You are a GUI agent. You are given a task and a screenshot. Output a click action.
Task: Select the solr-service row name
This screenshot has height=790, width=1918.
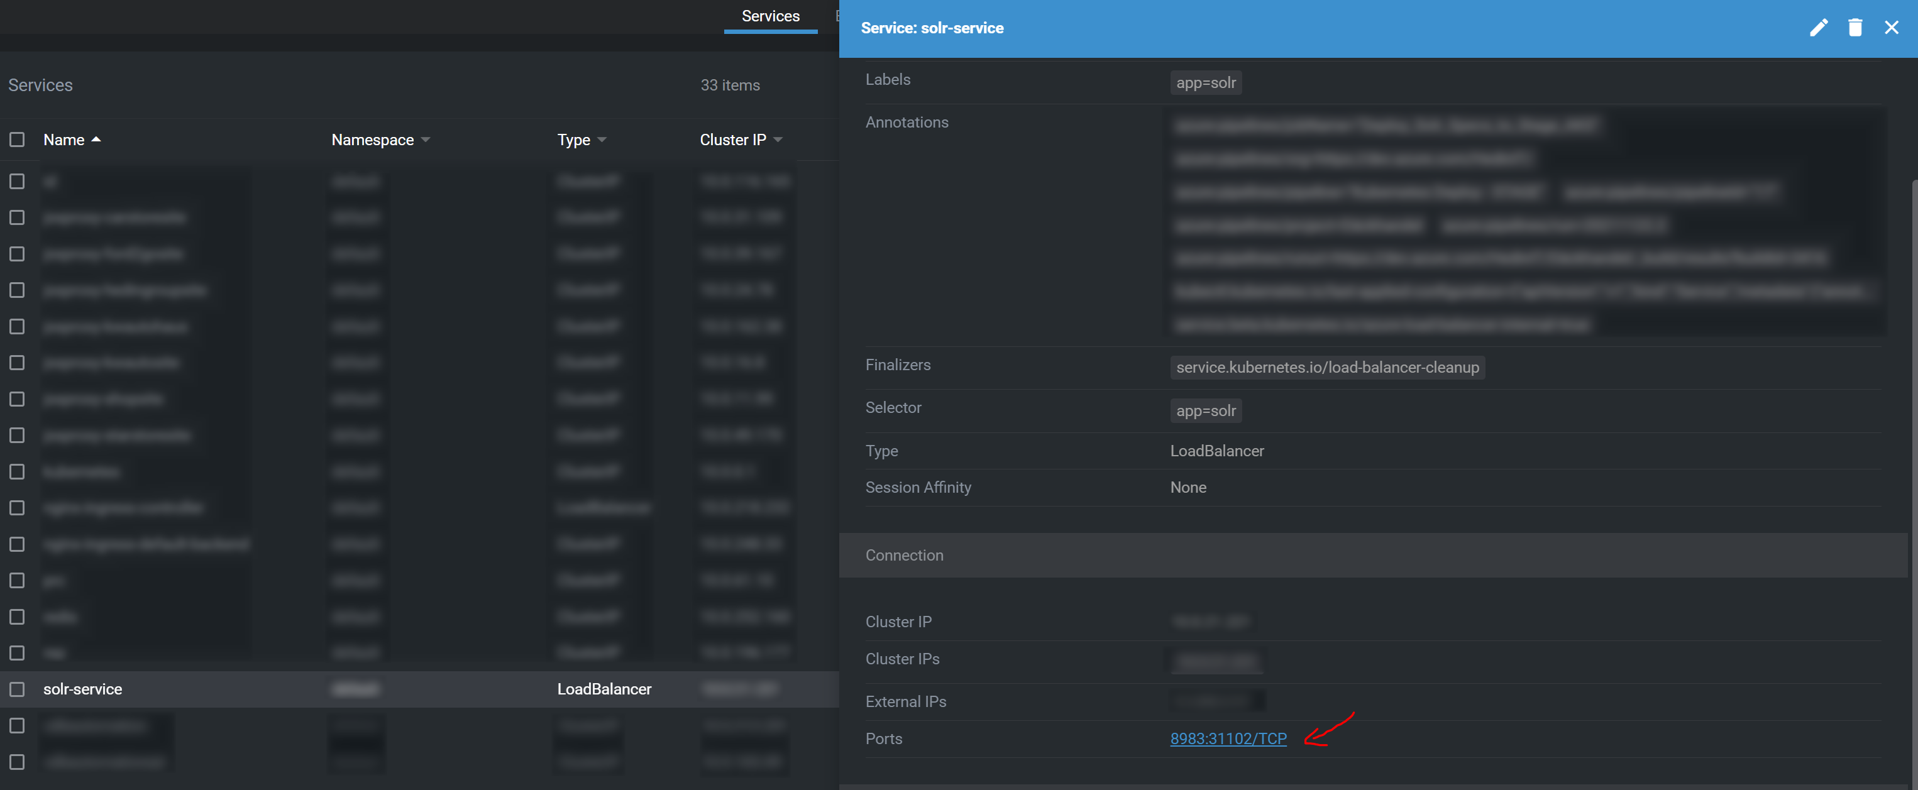(x=82, y=689)
